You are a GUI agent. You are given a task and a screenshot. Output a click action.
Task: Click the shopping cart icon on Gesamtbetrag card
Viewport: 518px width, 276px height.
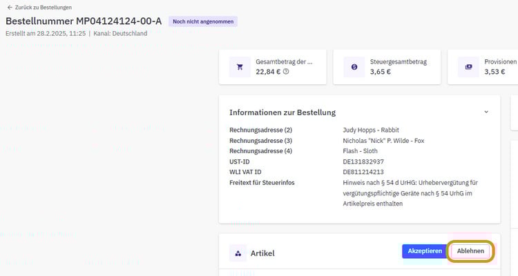pyautogui.click(x=240, y=67)
